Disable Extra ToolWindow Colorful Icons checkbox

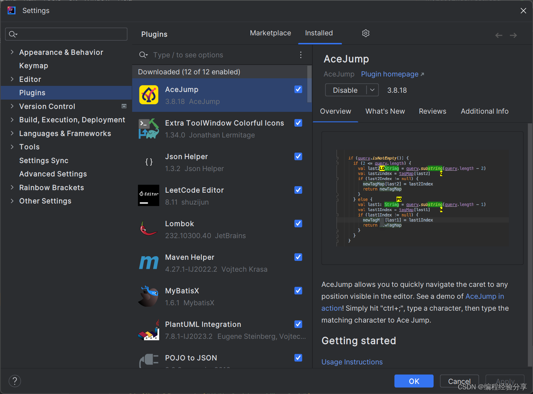[x=298, y=123]
